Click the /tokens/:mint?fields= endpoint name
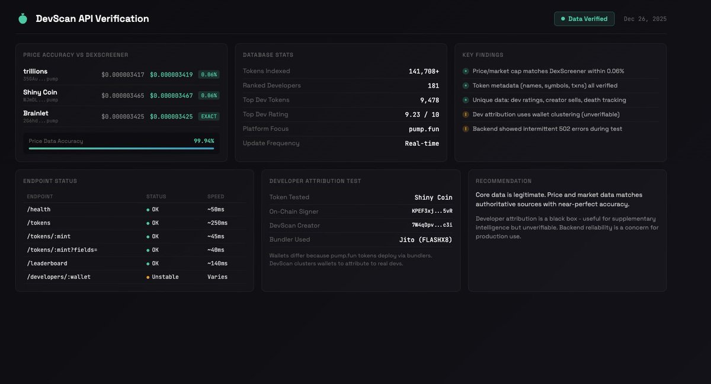Viewport: 711px width, 384px height. (x=62, y=250)
